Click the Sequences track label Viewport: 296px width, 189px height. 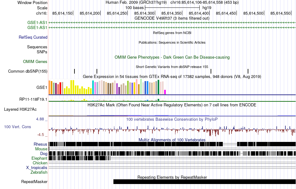click(37, 47)
